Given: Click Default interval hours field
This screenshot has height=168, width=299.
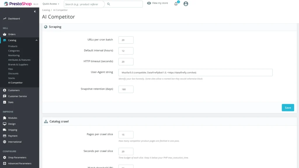Looking at the screenshot, I should (126, 51).
